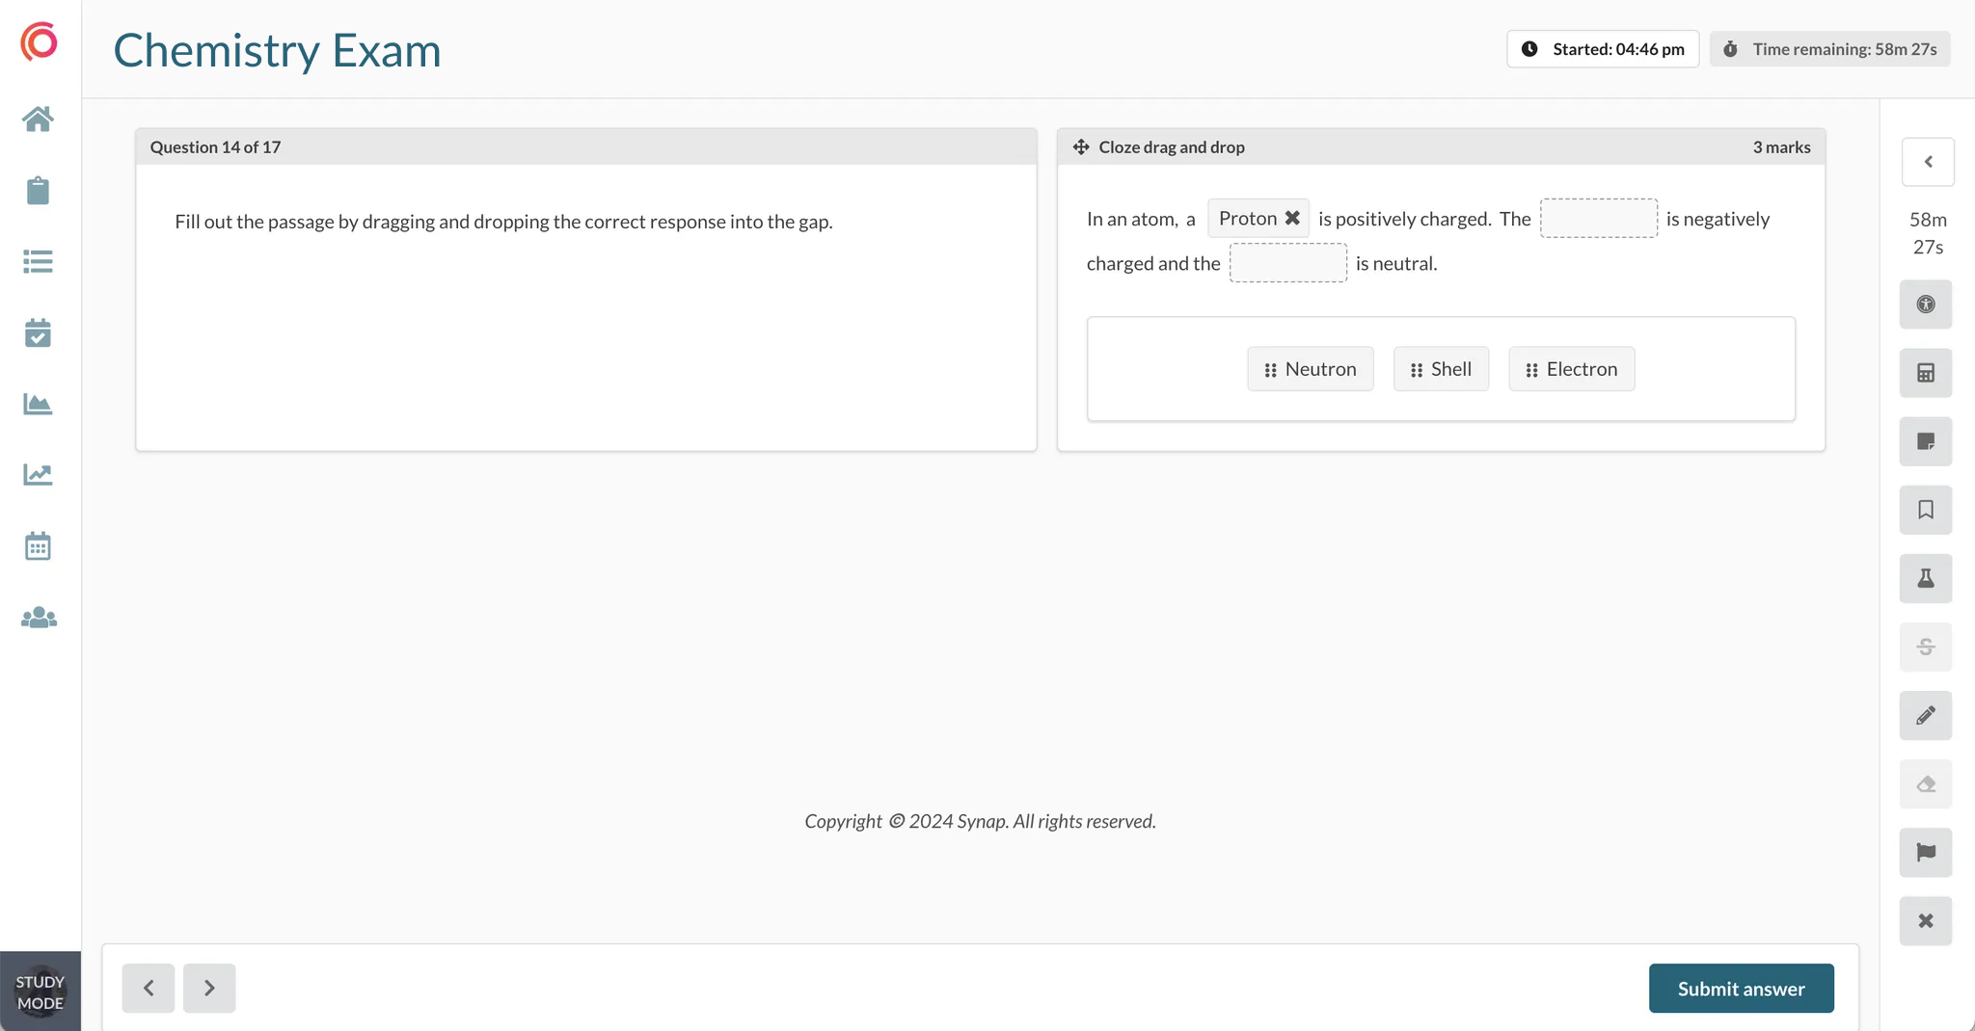This screenshot has height=1031, width=1975.
Task: Click the empty gap before 'is neutral'
Action: click(1287, 263)
